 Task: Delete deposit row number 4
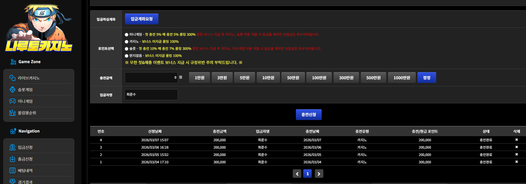click(x=517, y=140)
